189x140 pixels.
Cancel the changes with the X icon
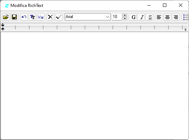click(x=50, y=17)
